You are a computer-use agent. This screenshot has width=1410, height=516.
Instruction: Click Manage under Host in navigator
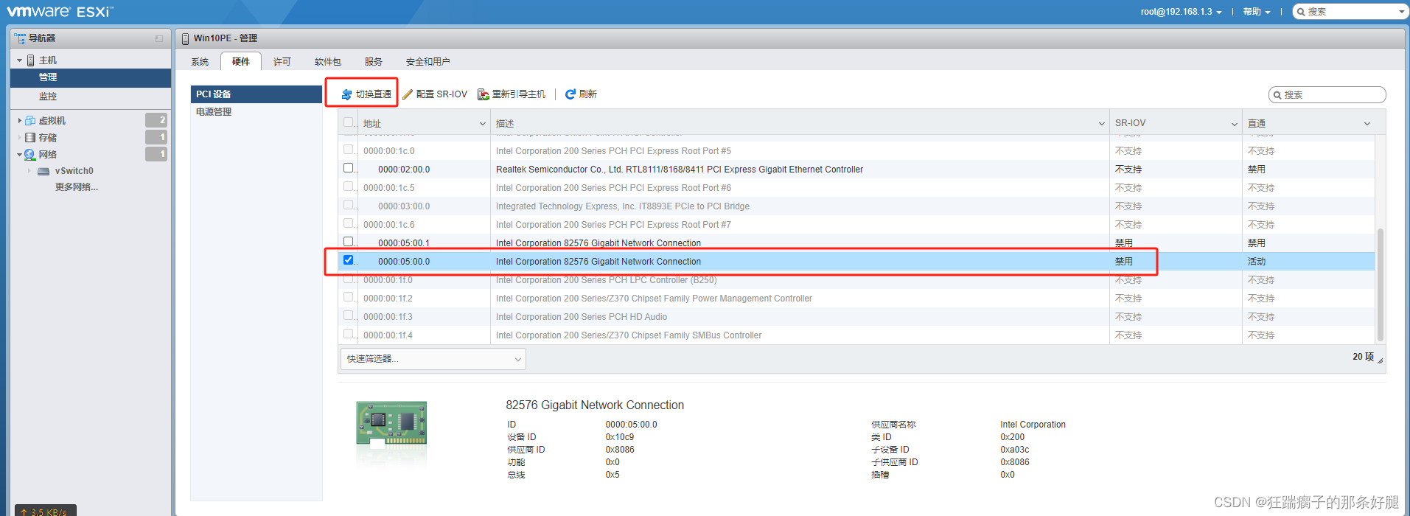click(91, 77)
